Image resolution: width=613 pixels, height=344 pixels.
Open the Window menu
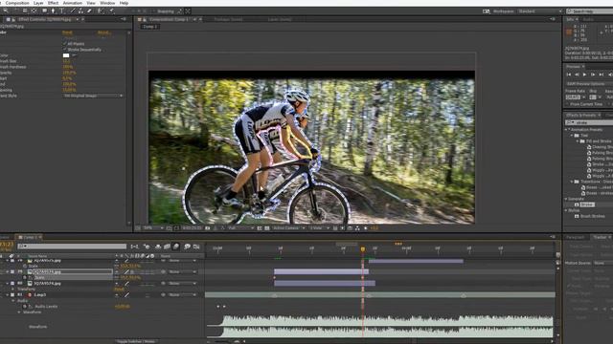(x=107, y=3)
